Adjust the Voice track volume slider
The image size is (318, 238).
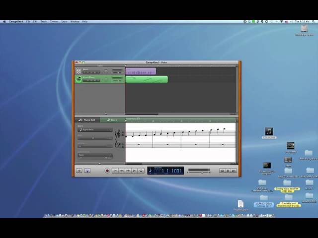pos(118,73)
